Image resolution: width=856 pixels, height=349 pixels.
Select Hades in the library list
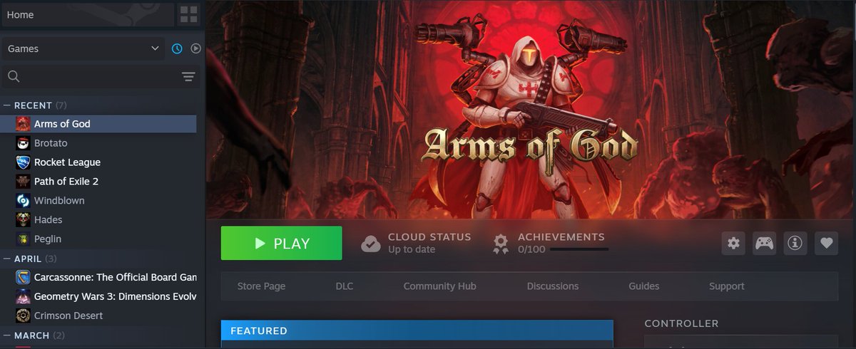tap(98, 220)
